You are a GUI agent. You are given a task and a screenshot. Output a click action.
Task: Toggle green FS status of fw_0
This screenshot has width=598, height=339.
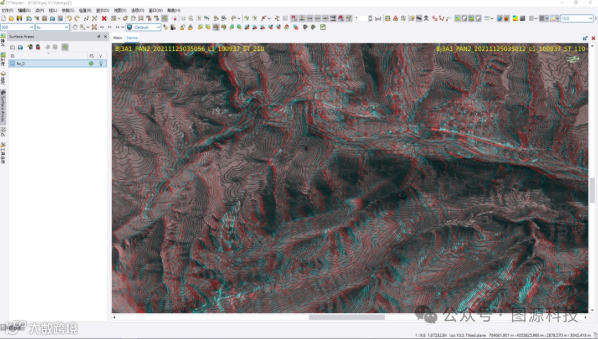pos(91,64)
